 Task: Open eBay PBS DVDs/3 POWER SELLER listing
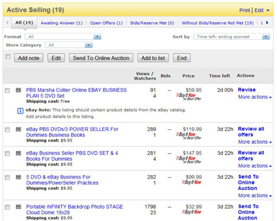pyautogui.click(x=72, y=132)
